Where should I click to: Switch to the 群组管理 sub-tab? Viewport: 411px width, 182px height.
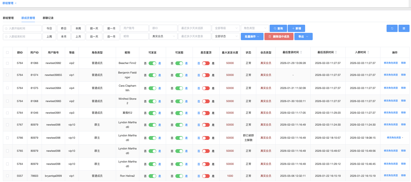[x=8, y=18]
